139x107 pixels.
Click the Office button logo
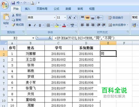5,5
